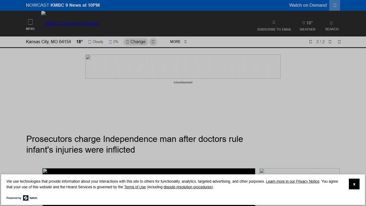Open KMBC 9 News and Weather logo link
Viewport: 366px width, 206px height.
pos(72,24)
